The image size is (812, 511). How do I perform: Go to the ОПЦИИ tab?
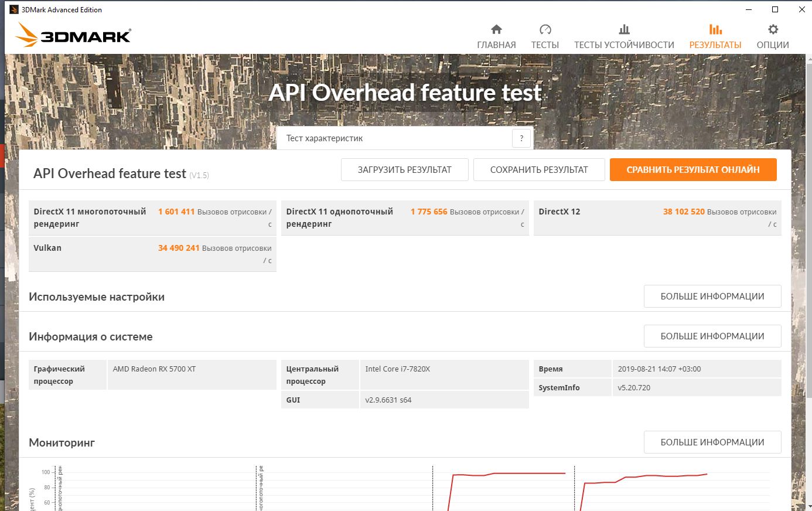click(x=773, y=37)
